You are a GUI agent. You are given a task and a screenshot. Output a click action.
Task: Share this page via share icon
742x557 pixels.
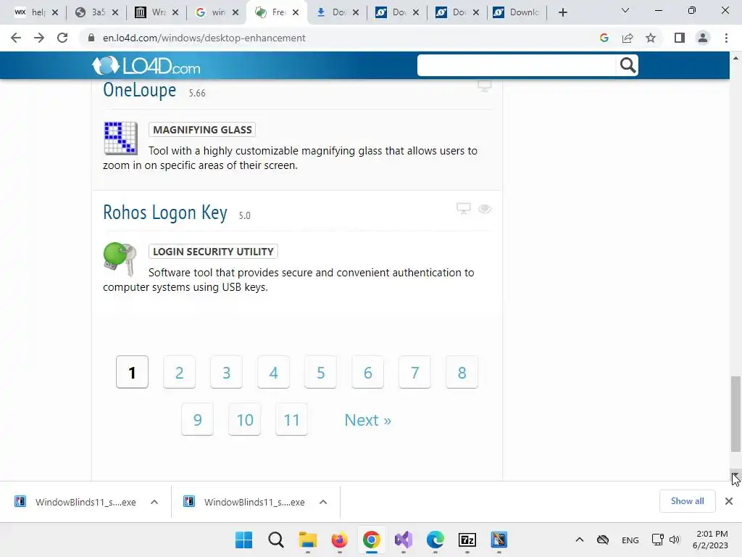click(628, 38)
